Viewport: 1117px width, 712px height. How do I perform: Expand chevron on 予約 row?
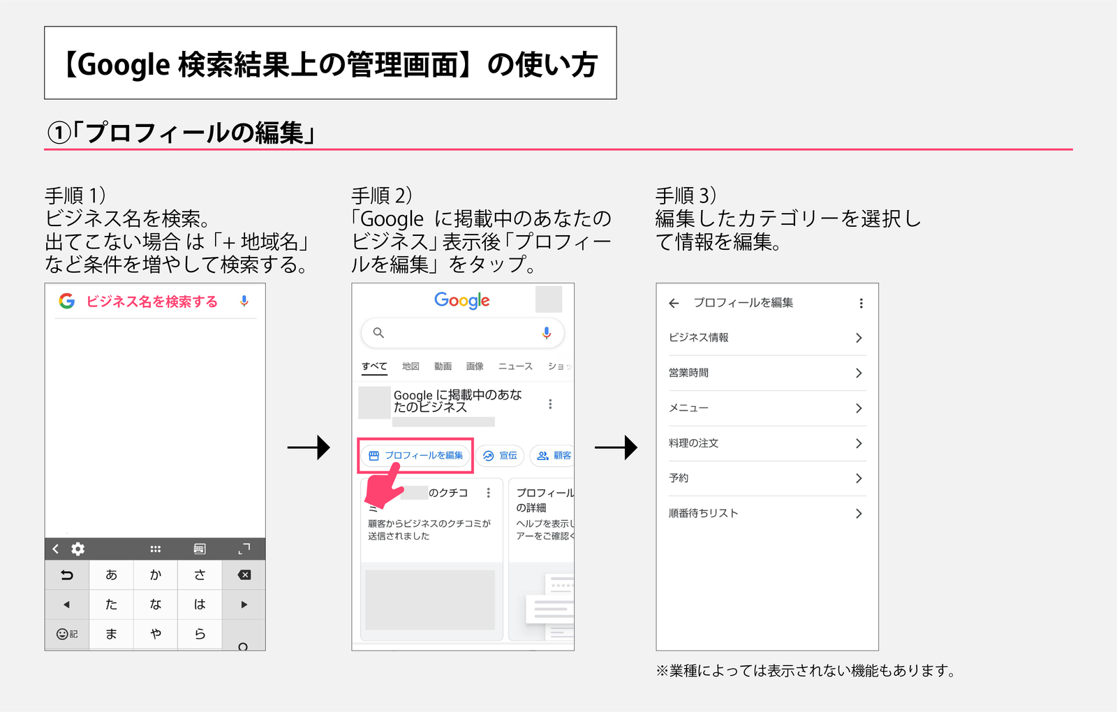[859, 478]
